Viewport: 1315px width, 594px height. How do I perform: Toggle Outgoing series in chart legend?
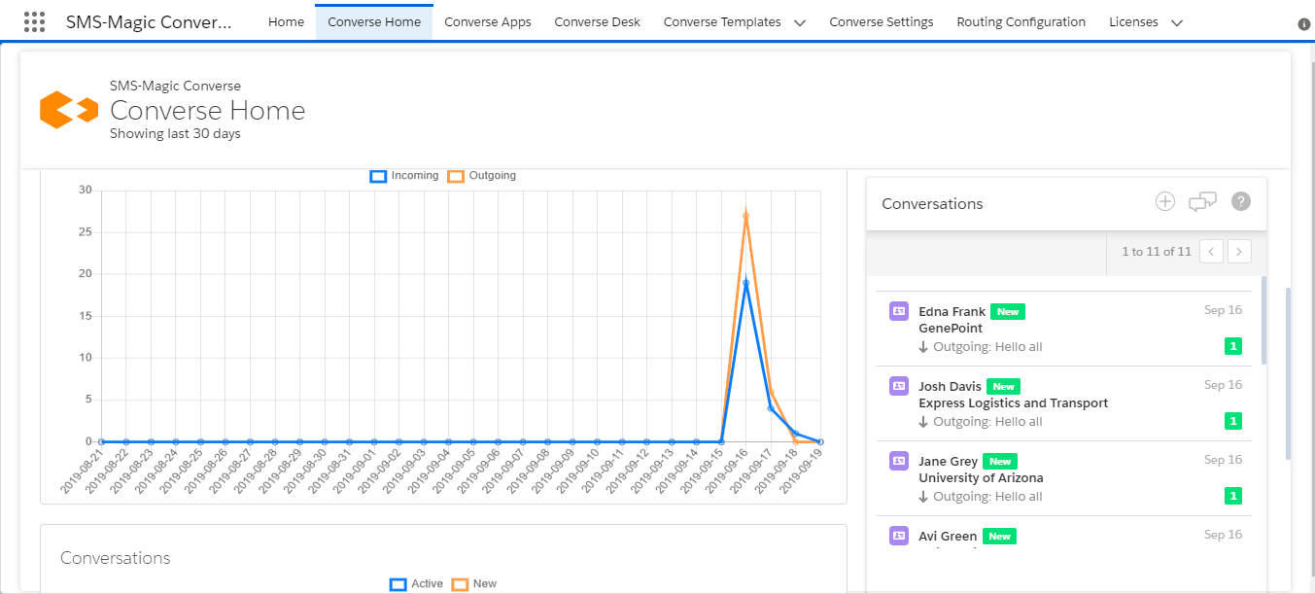click(482, 176)
